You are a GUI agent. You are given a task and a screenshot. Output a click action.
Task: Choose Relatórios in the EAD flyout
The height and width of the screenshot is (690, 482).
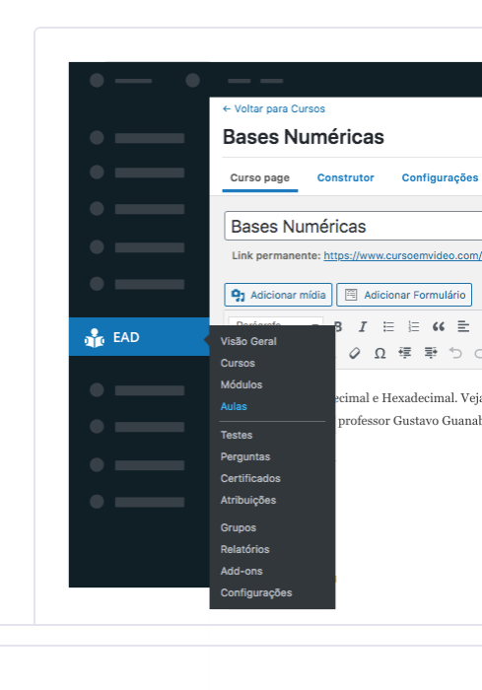pyautogui.click(x=244, y=549)
